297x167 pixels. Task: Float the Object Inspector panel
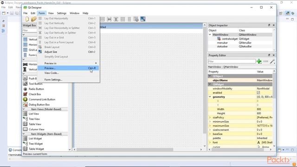[x=269, y=25]
